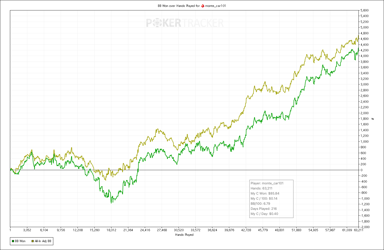Click the '4,400' y-axis tick label
The image size is (384, 250).
(365, 45)
